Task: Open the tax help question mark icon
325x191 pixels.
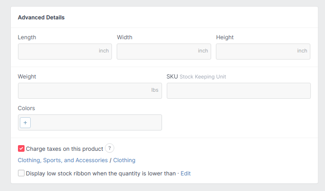Action: 110,148
